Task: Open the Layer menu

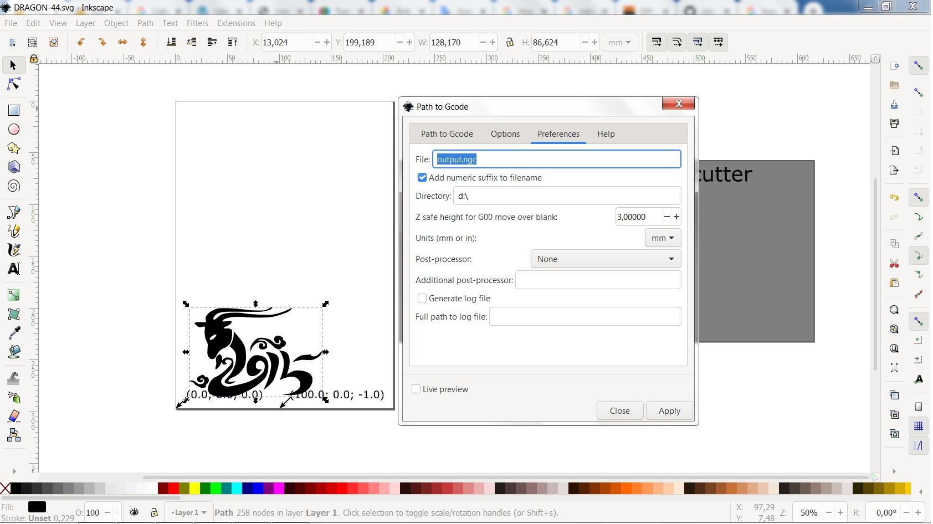Action: pyautogui.click(x=85, y=23)
